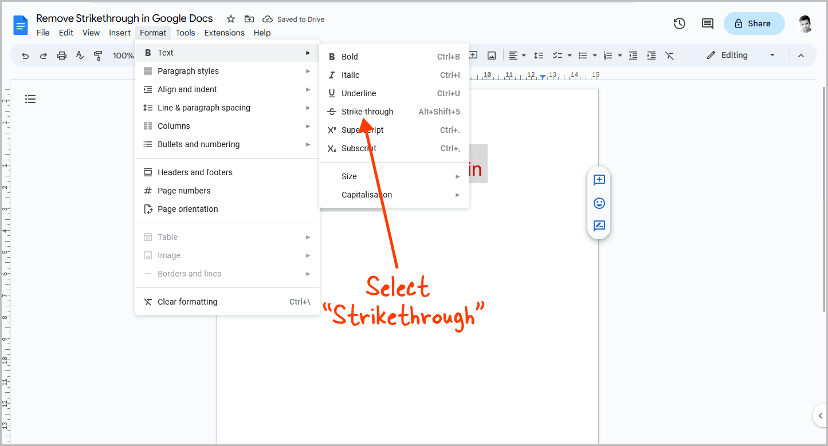
Task: Click the Line and paragraph spacing toggle
Action: click(x=538, y=56)
